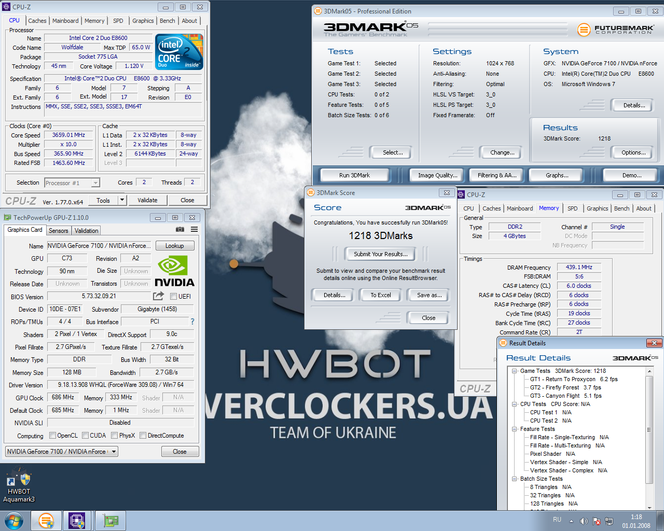
Task: Click the GPU-Z screenshot camera icon
Action: pos(180,229)
